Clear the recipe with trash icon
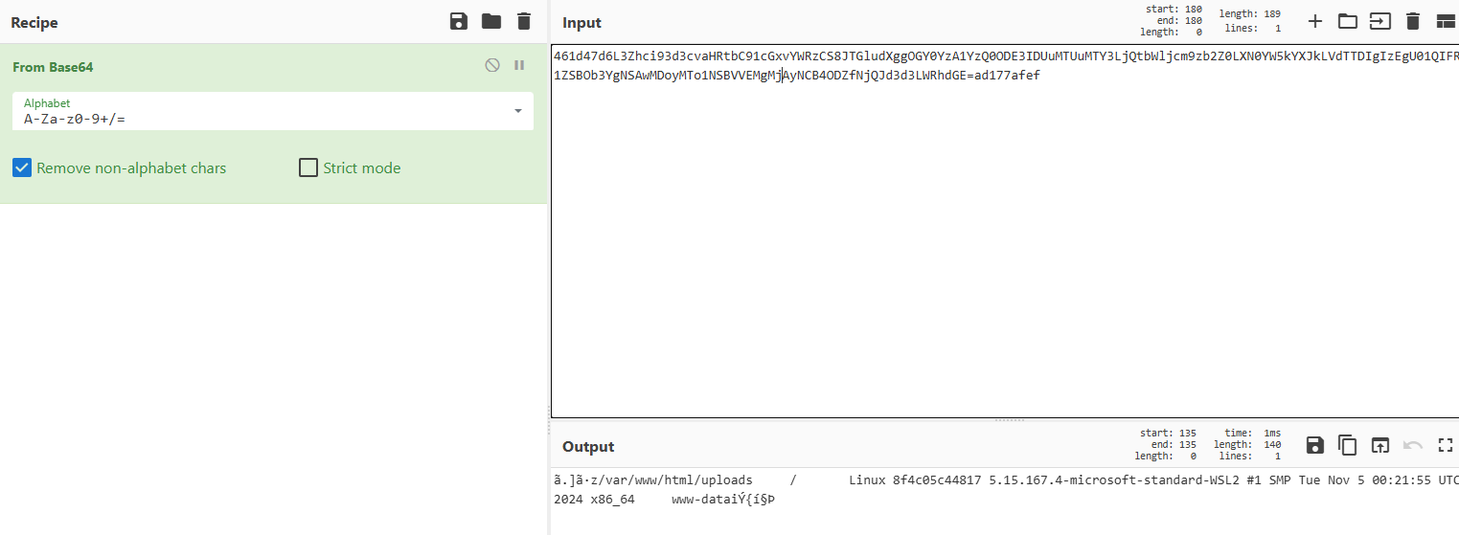The width and height of the screenshot is (1459, 535). click(523, 21)
